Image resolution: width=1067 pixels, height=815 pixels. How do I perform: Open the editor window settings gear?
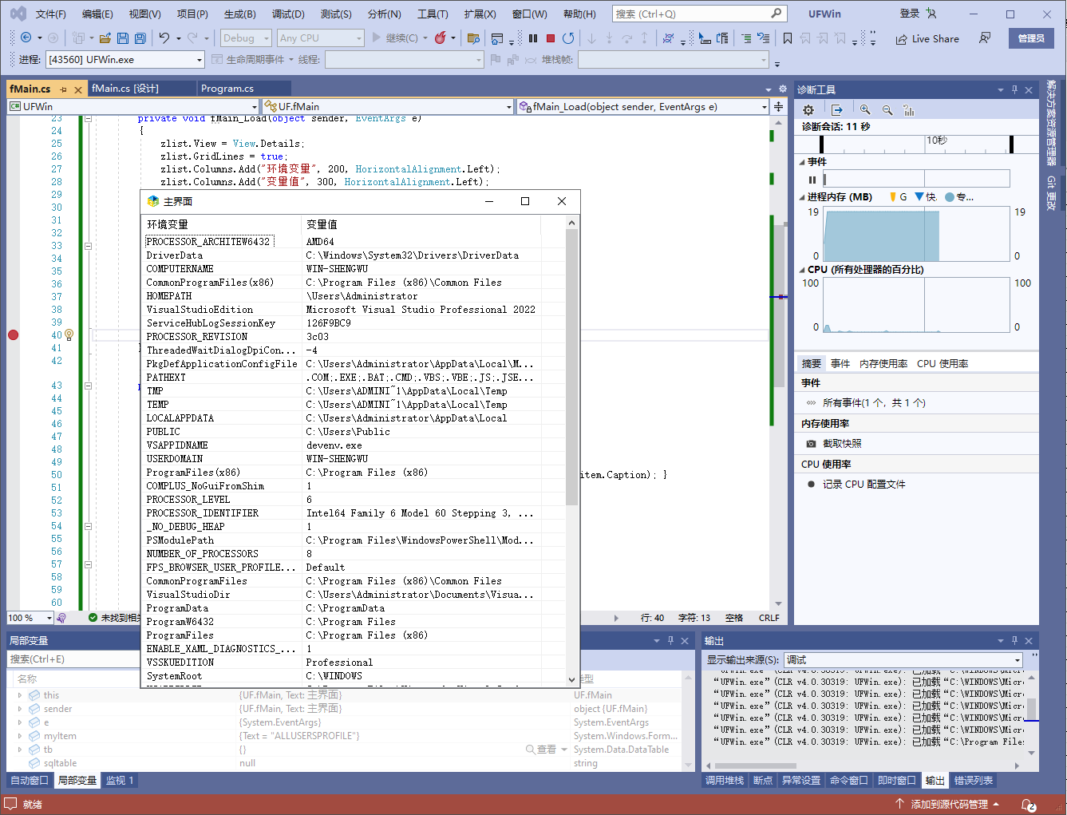(x=782, y=89)
